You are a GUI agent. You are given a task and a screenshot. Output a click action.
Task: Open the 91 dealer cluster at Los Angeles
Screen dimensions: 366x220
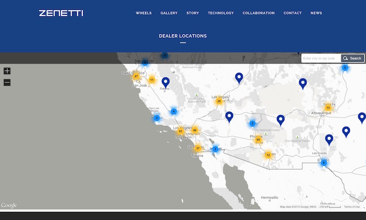(x=180, y=131)
